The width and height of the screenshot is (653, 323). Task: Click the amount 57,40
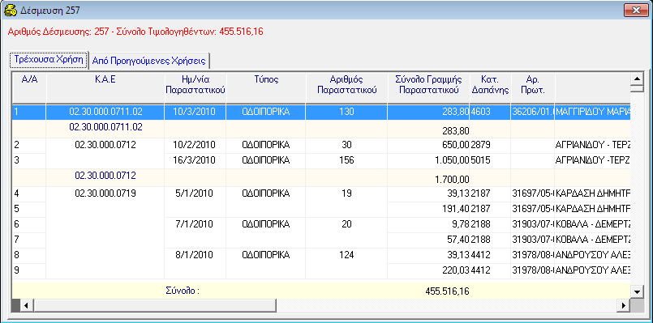pos(458,240)
